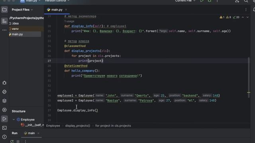Click the '1 usage' inlay hint

tap(69, 21)
